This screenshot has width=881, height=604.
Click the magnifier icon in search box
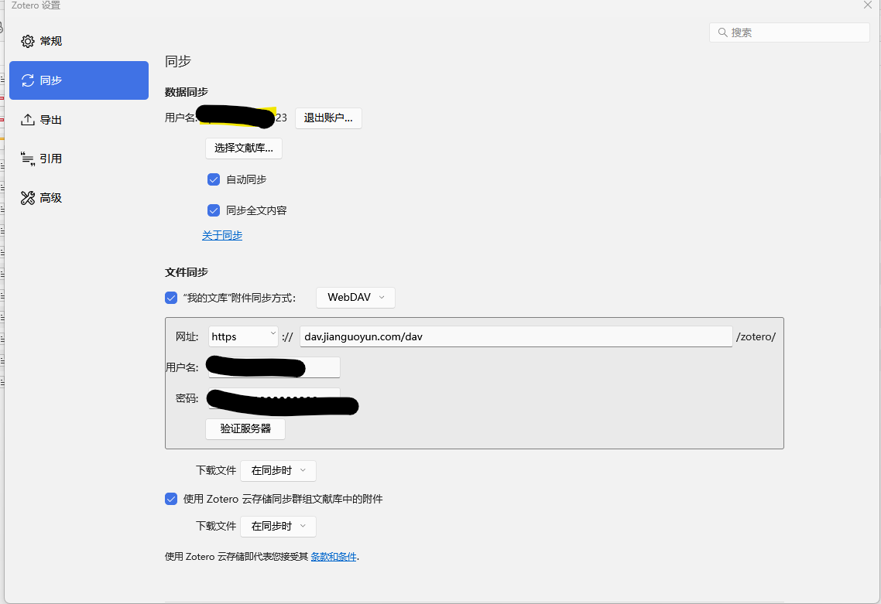click(722, 32)
